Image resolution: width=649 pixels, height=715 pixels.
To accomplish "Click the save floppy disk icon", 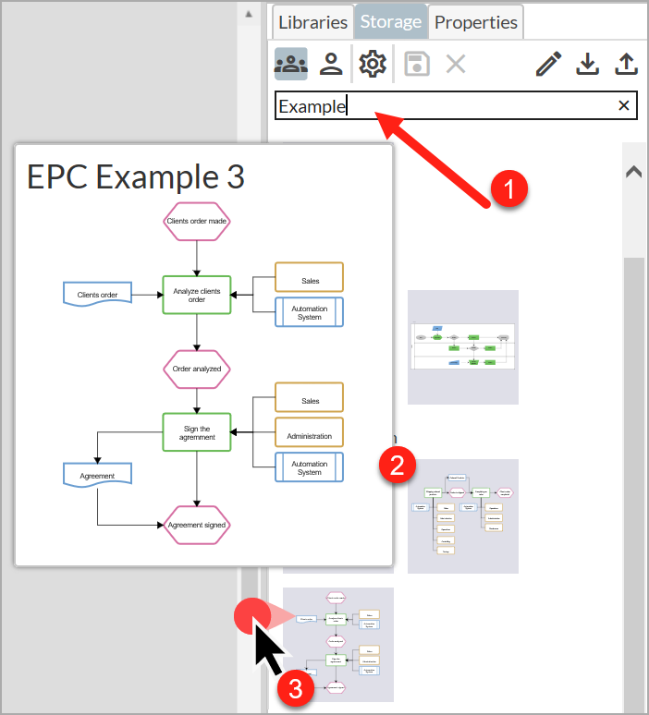I will (418, 64).
